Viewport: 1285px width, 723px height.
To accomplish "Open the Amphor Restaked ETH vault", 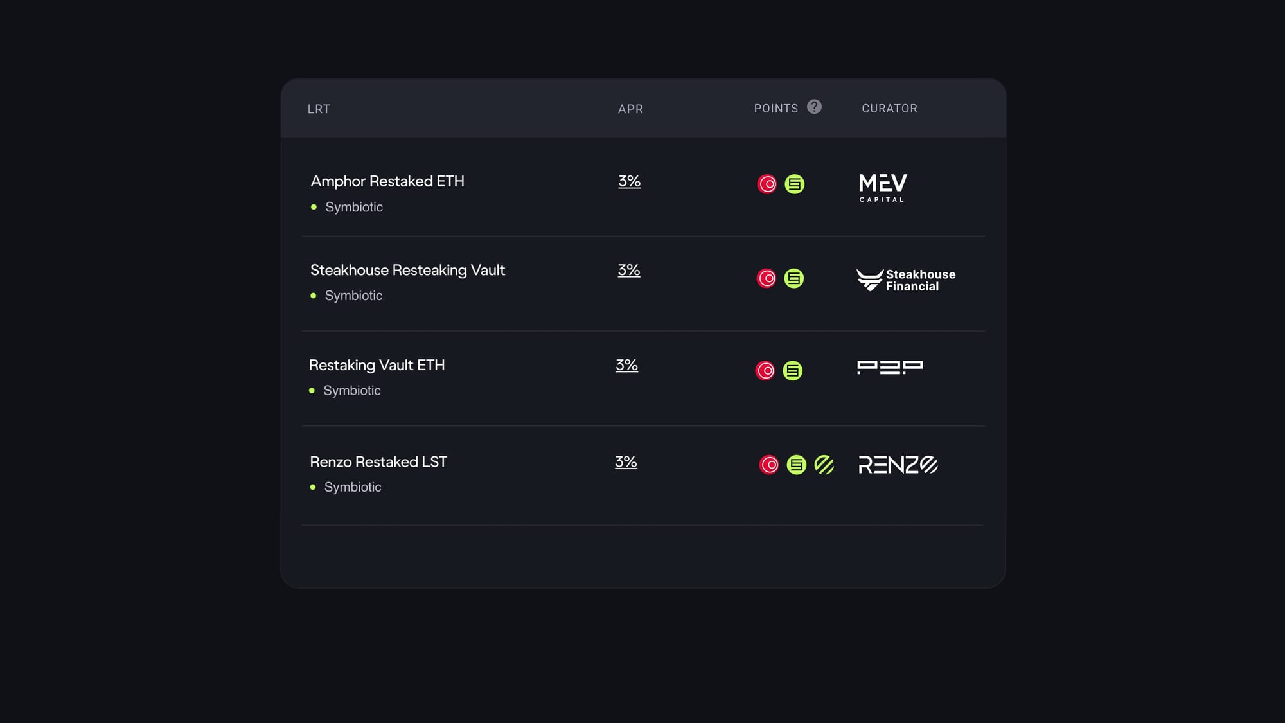I will tap(387, 181).
